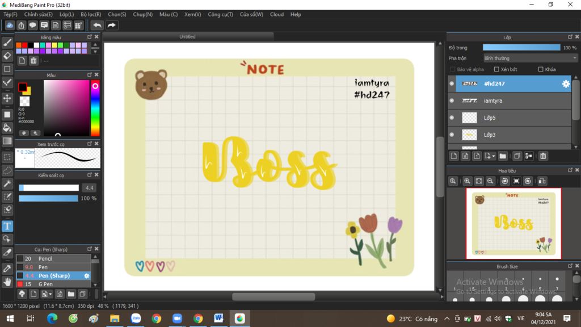This screenshot has width=581, height=327.
Task: Flip the view in the navigator panel
Action: pos(542,181)
